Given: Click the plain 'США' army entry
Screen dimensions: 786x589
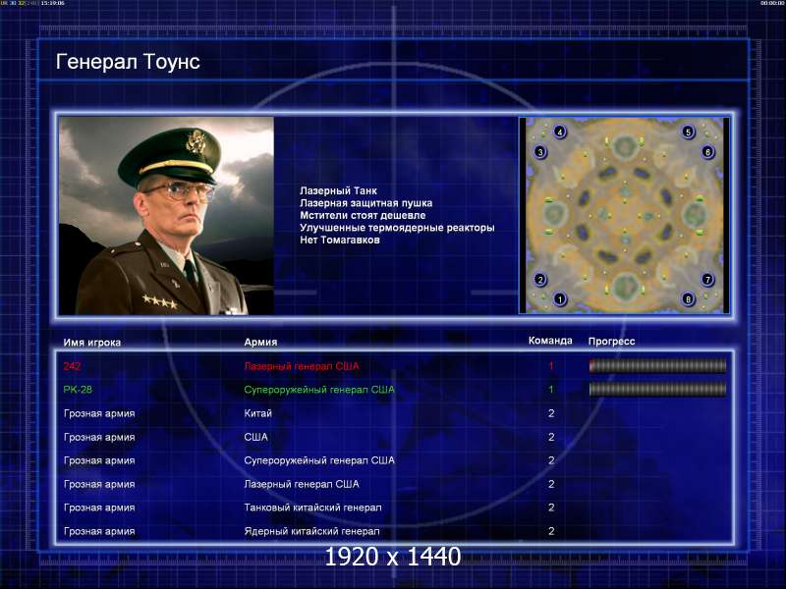Looking at the screenshot, I should coord(255,437).
